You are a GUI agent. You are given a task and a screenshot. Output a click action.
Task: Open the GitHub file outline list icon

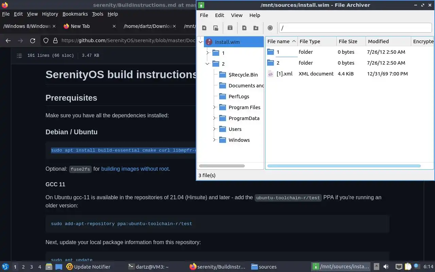[x=19, y=55]
